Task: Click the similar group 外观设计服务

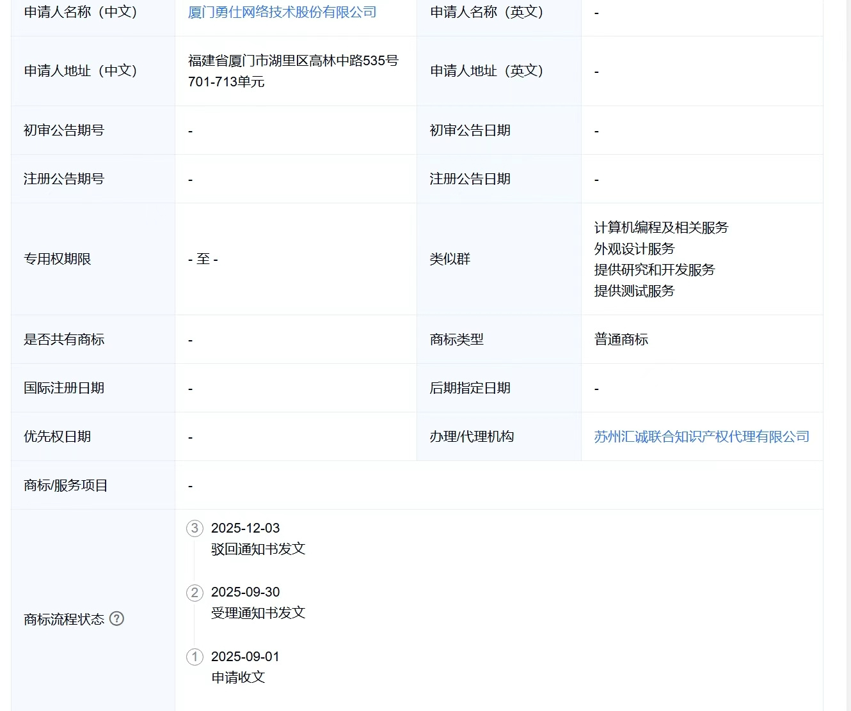Action: (635, 249)
